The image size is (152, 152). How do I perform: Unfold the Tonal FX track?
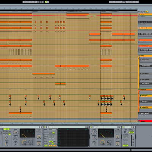(141, 108)
